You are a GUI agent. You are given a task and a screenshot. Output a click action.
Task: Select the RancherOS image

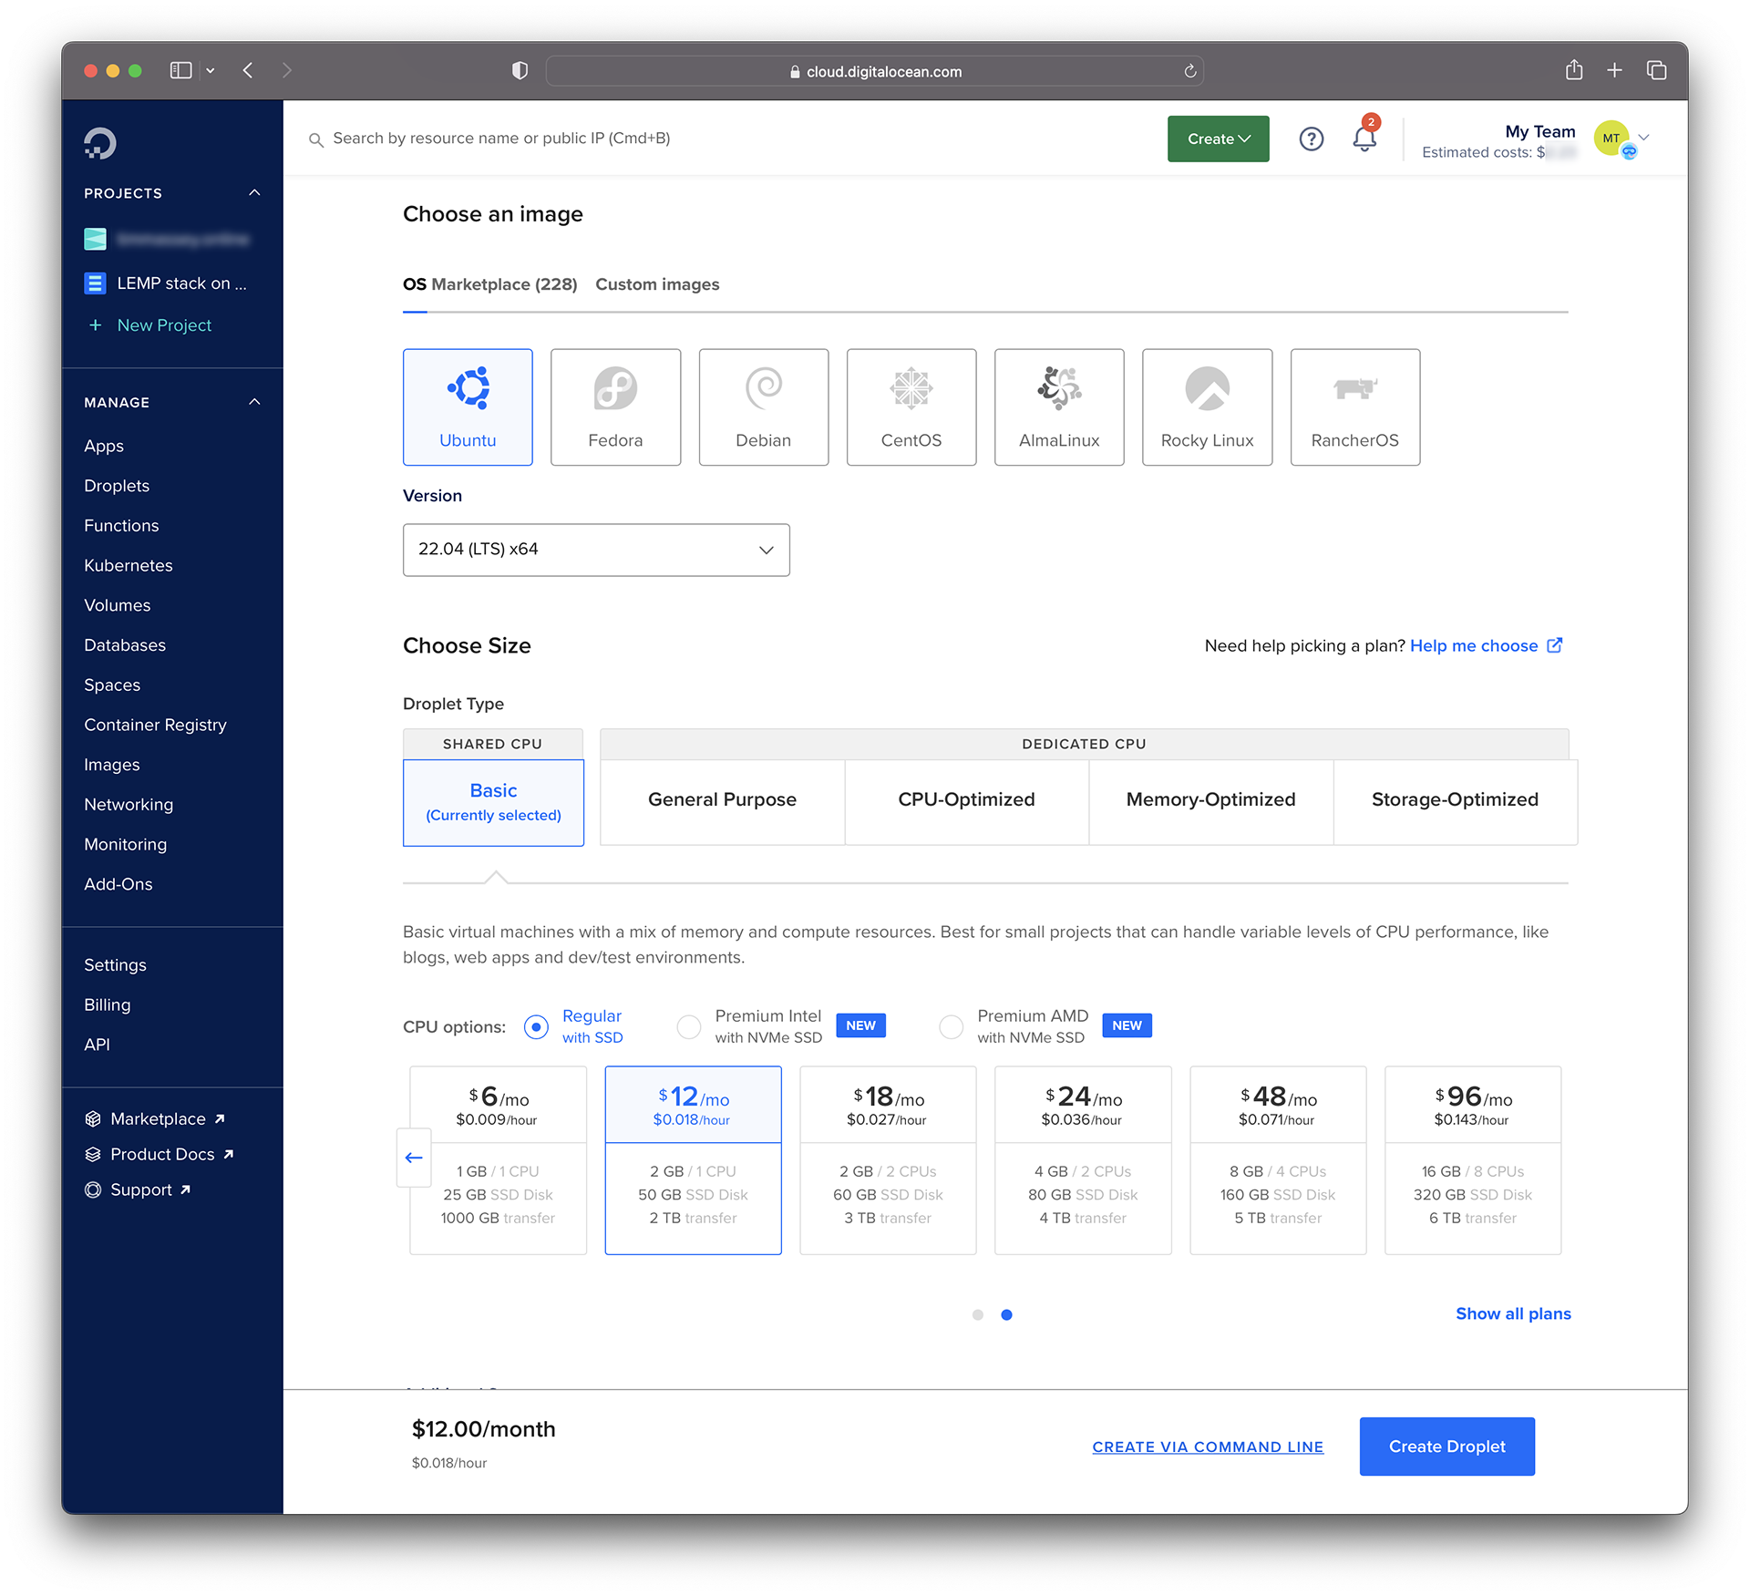(1354, 407)
